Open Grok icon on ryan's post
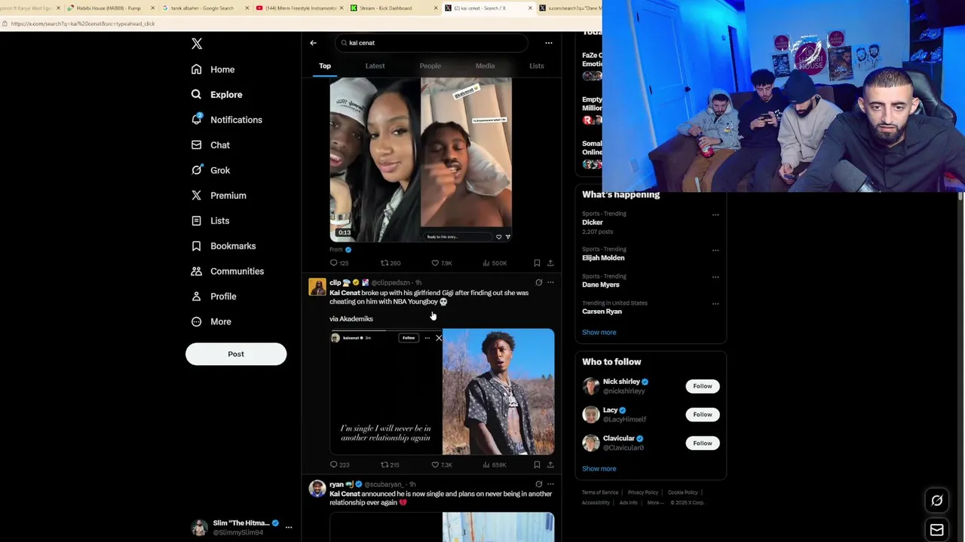Screen dimensions: 965x542 (538, 484)
